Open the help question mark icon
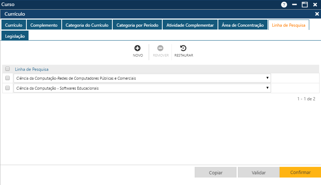Viewport: 321px width, 185px height. [284, 5]
